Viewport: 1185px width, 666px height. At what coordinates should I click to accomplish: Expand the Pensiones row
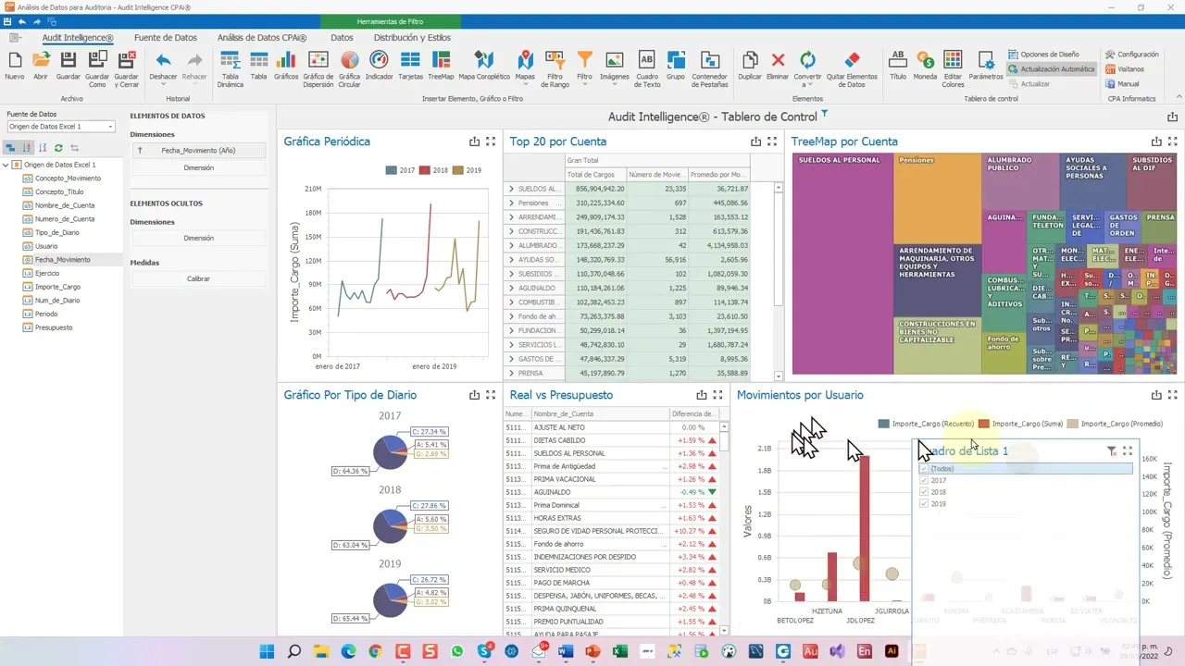pyautogui.click(x=511, y=203)
